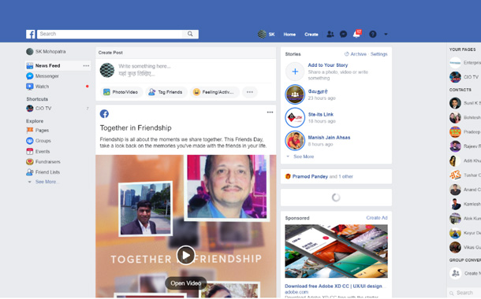The image size is (481, 299).
Task: Open the Notifications bell with the red badge
Action: coord(356,34)
